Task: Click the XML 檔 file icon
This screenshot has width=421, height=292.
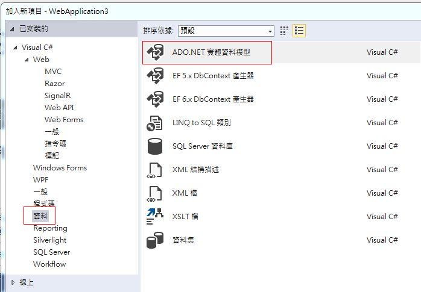Action: (154, 194)
